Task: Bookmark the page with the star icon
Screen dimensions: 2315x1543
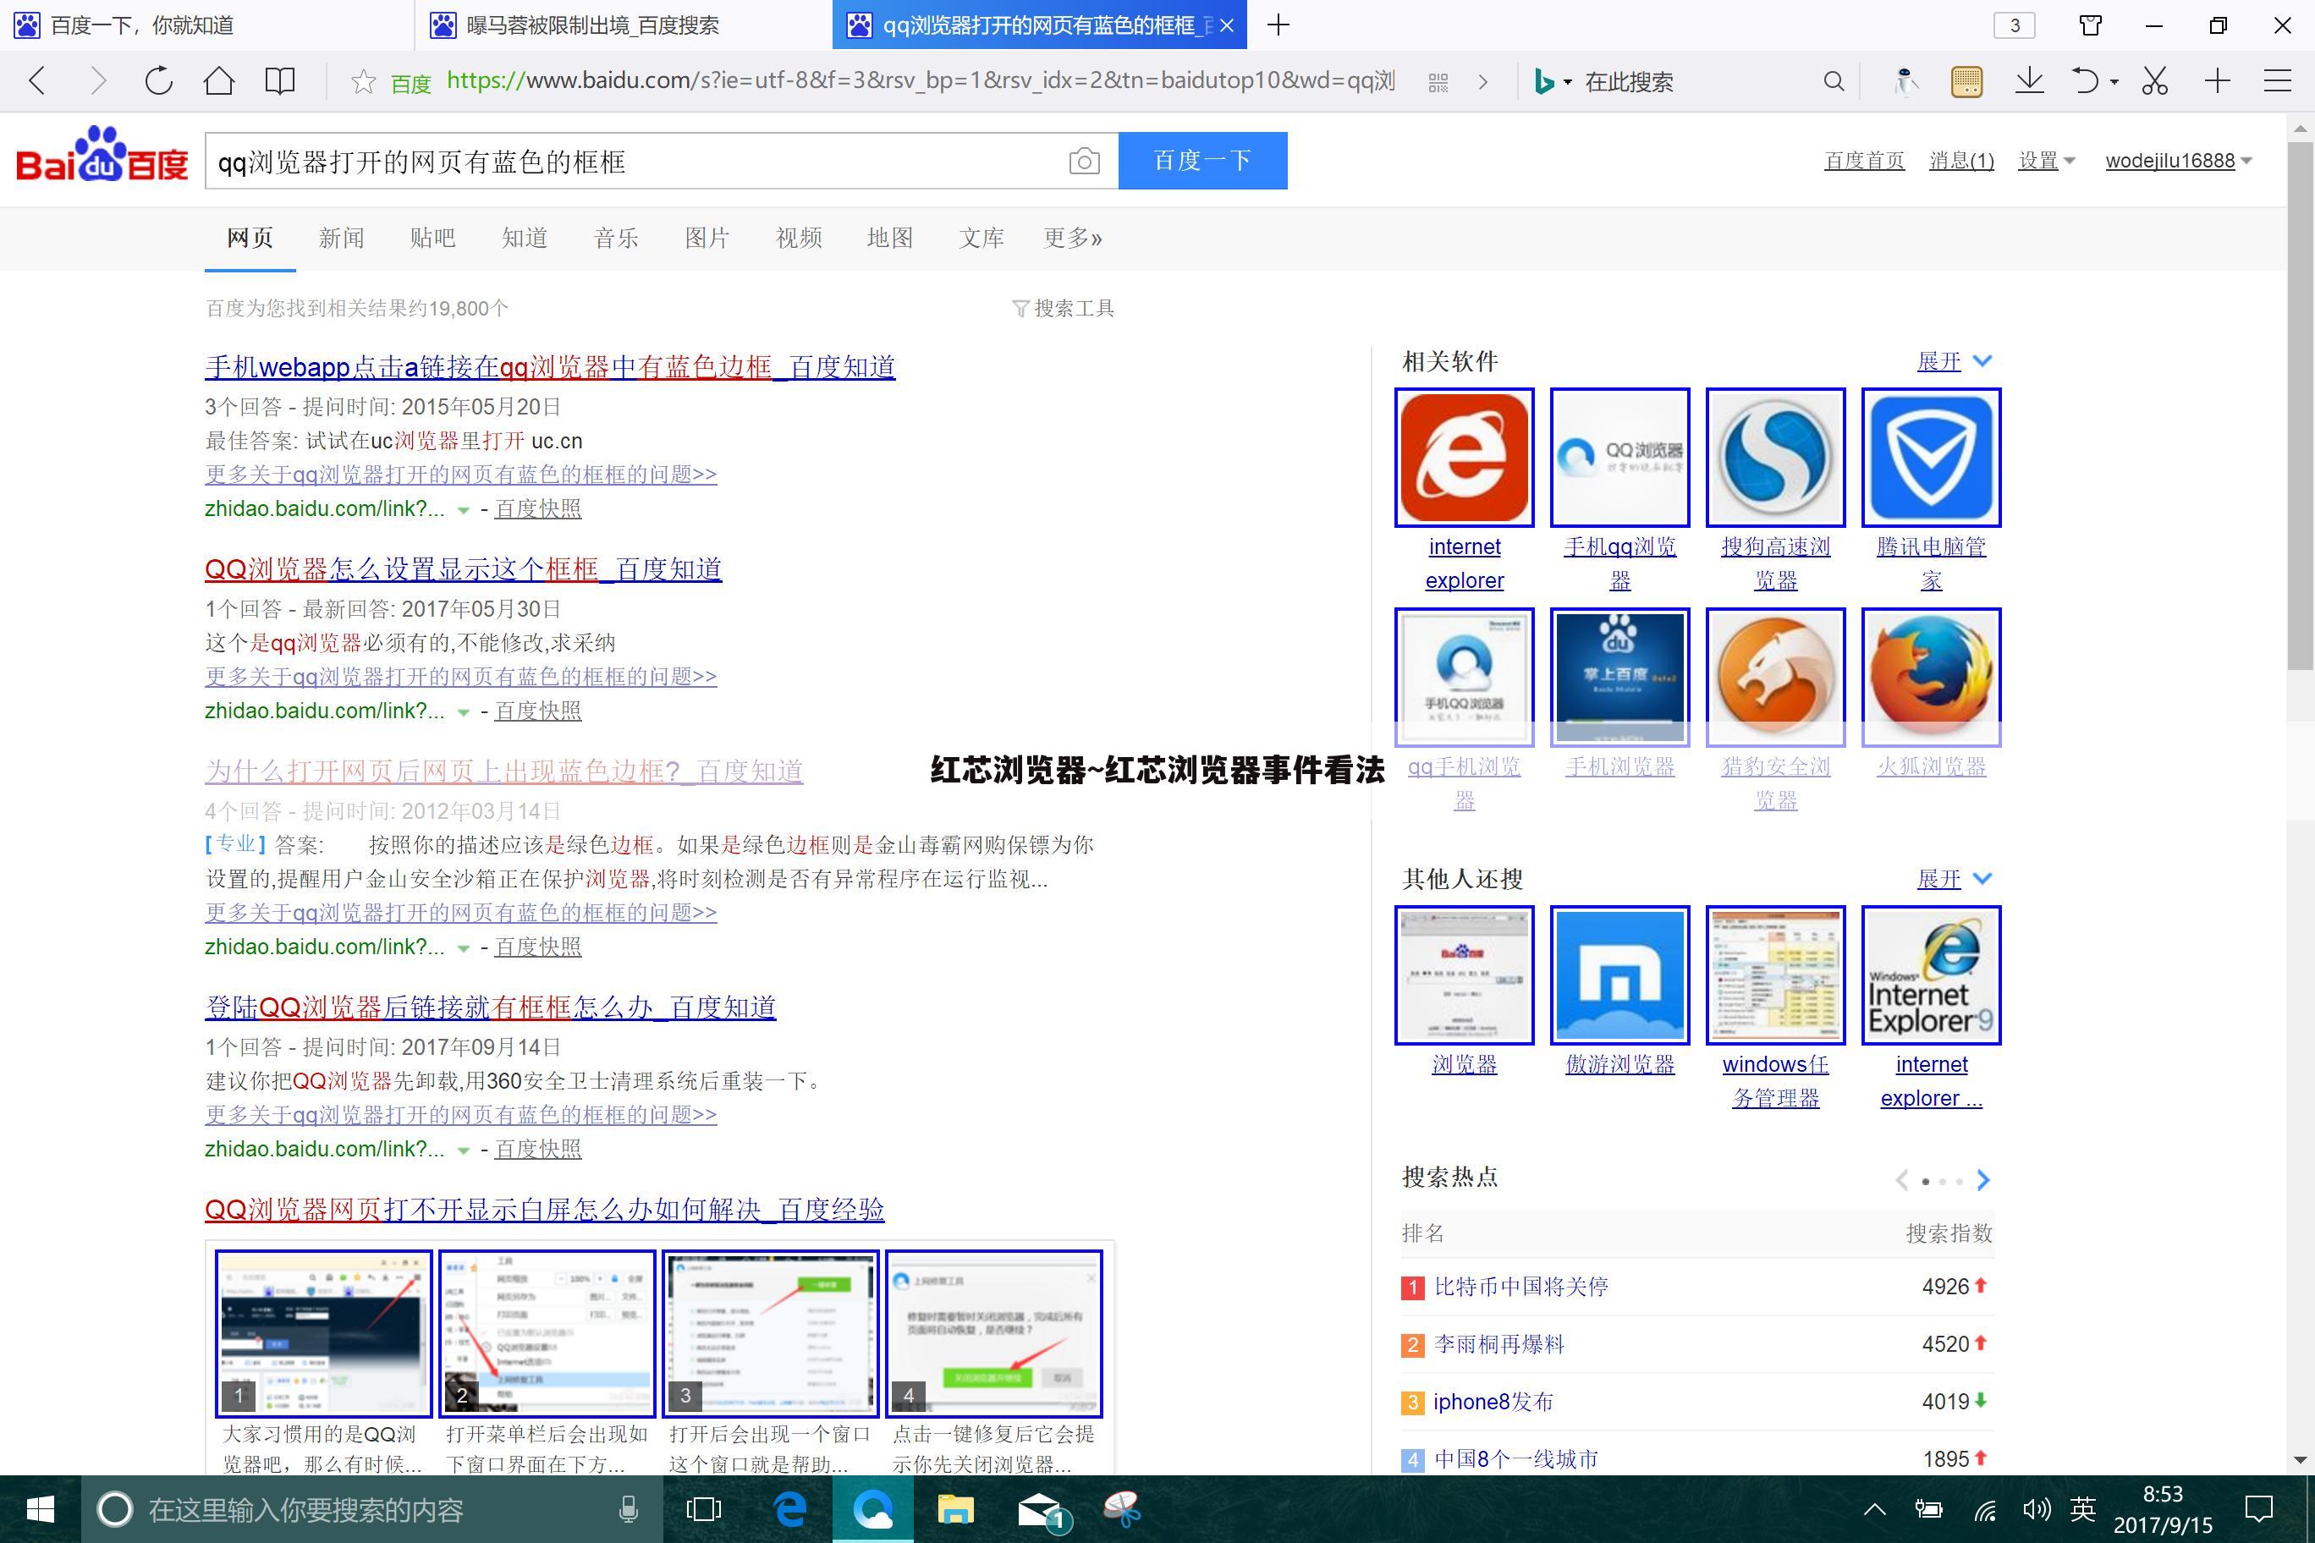Action: (363, 82)
